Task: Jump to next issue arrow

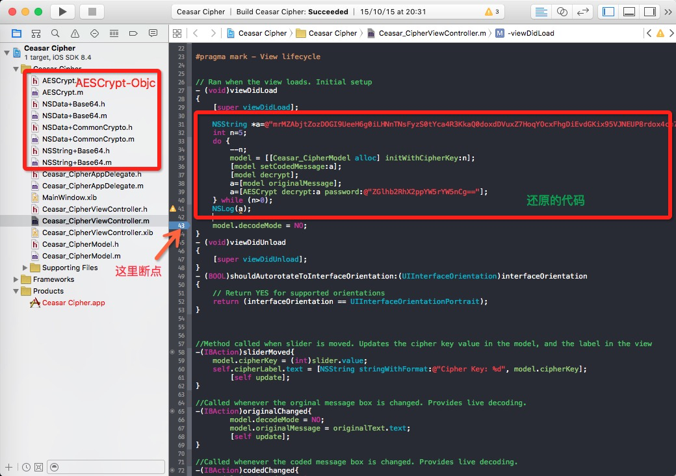Action: pos(671,33)
